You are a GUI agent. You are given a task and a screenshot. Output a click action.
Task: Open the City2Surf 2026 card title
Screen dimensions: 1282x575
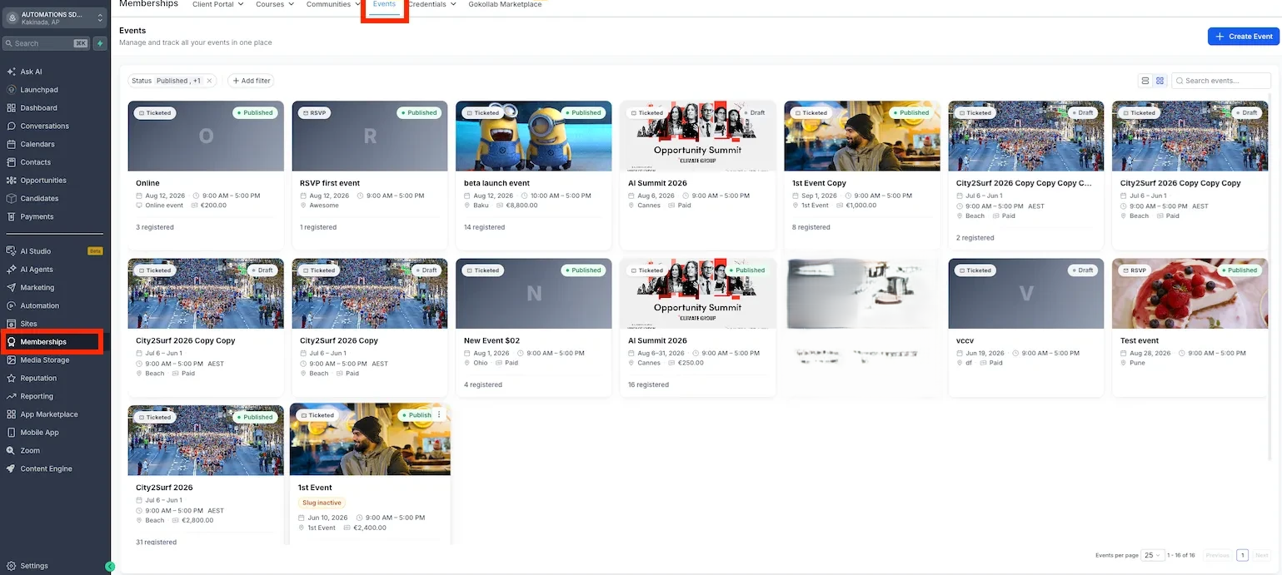click(x=164, y=488)
